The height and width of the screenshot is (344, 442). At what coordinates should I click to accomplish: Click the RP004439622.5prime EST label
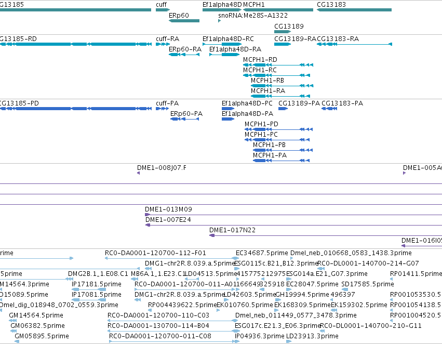click(182, 305)
